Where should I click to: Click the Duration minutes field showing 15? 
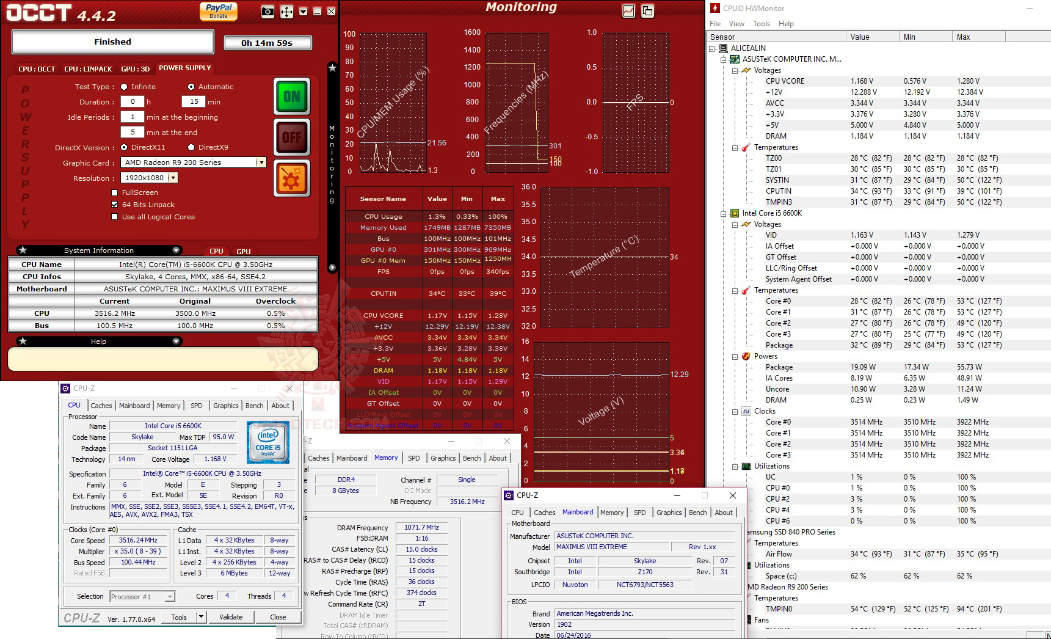(x=194, y=102)
